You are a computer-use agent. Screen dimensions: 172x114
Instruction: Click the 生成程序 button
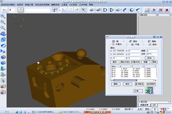point(151,84)
